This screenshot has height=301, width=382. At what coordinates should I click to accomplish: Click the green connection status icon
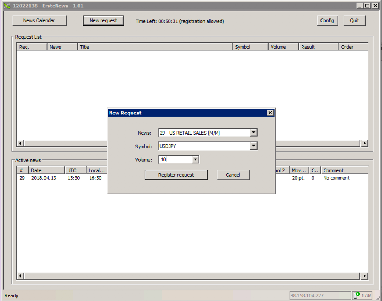(357, 295)
